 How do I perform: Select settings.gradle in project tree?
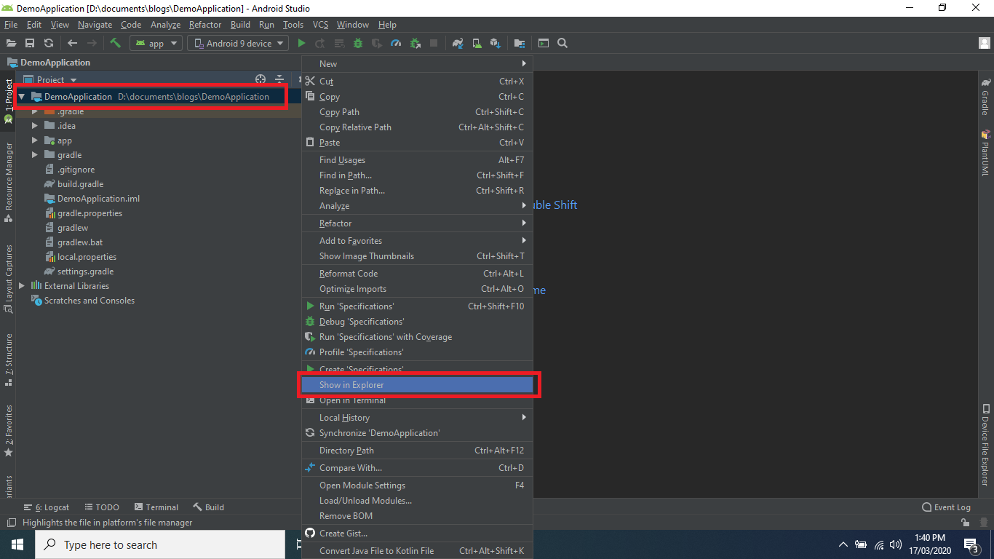coord(86,271)
